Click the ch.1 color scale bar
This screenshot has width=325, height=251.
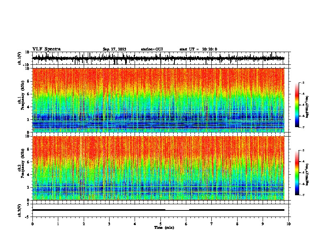click(297, 105)
